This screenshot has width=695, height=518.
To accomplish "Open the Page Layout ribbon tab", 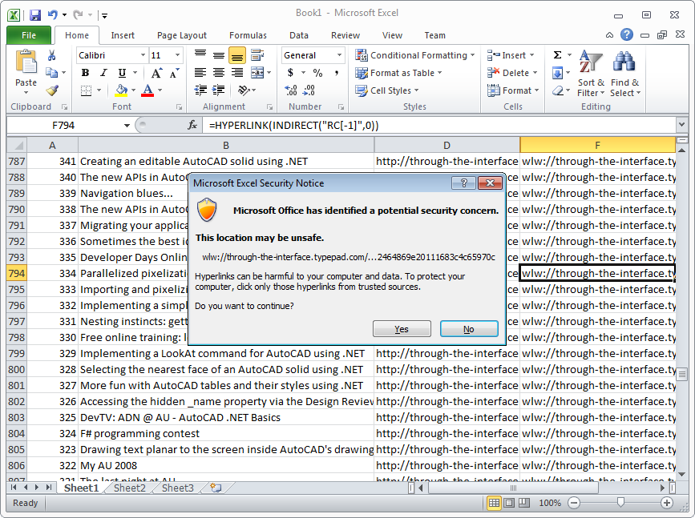I will click(x=182, y=35).
